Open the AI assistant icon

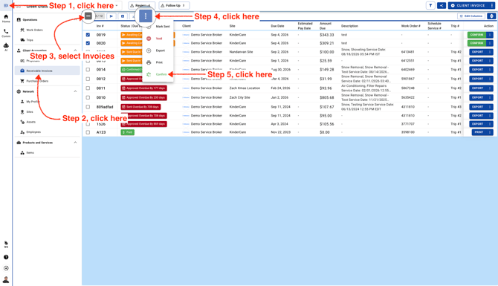(x=6, y=47)
